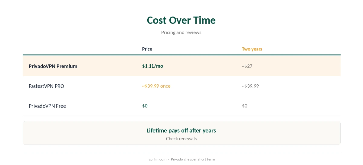Click the "Cost Over Time" heading
Viewport: 363px width, 165px height.
[181, 20]
